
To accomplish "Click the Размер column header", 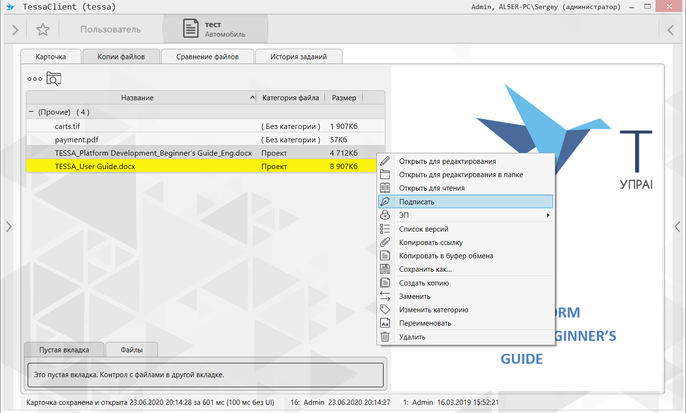I will pyautogui.click(x=344, y=97).
